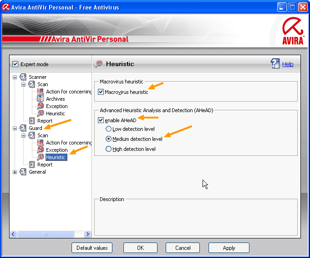The width and height of the screenshot is (310, 258).
Task: Click the Help book icon
Action: click(275, 64)
